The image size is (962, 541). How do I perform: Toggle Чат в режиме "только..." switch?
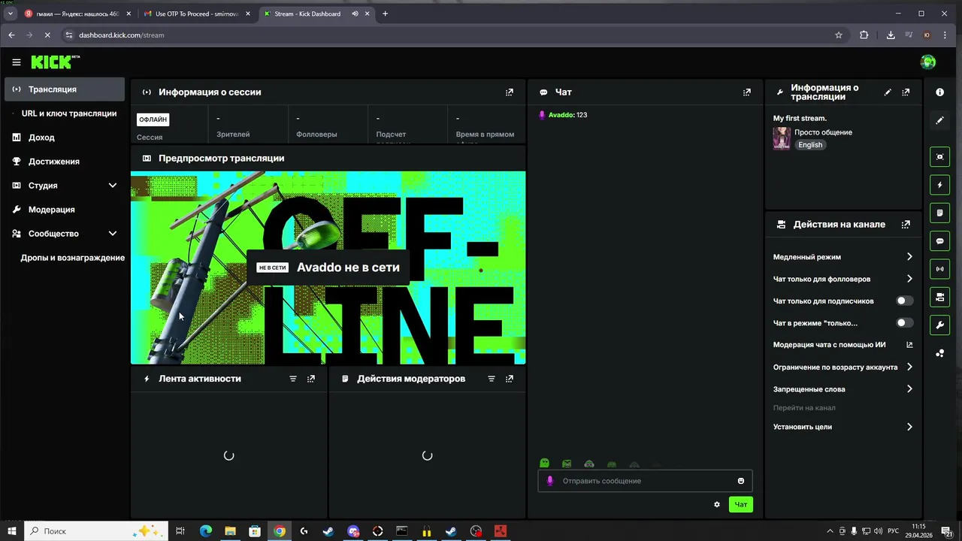[x=905, y=323]
